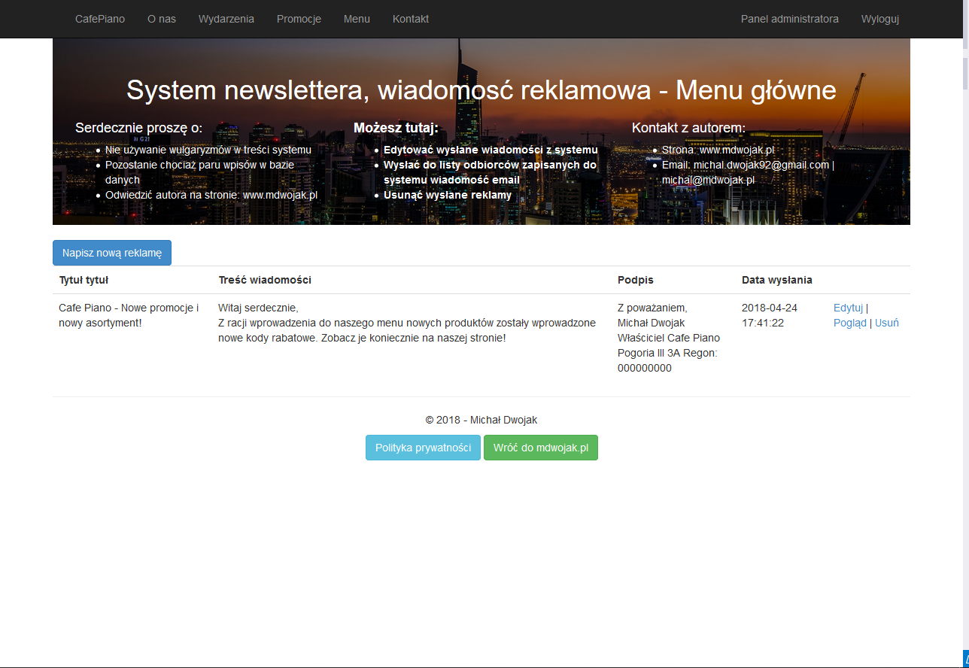
Task: Edit the Cafe Piano message via Edytuj
Action: pos(848,308)
